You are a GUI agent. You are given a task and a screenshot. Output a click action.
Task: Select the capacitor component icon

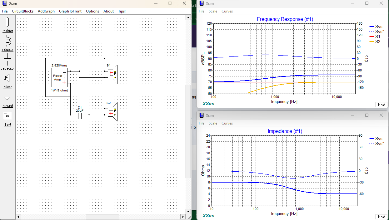click(x=7, y=59)
